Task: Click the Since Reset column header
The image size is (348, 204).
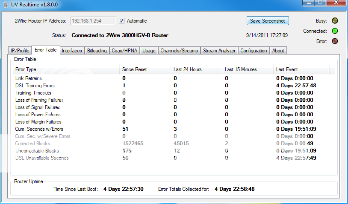Action: [145, 69]
